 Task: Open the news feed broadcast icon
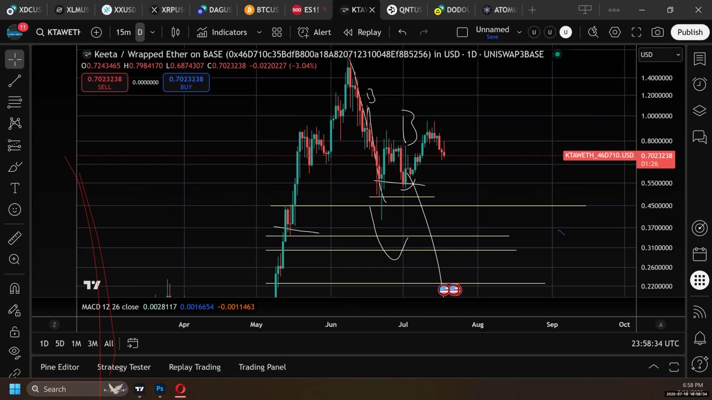(699, 313)
